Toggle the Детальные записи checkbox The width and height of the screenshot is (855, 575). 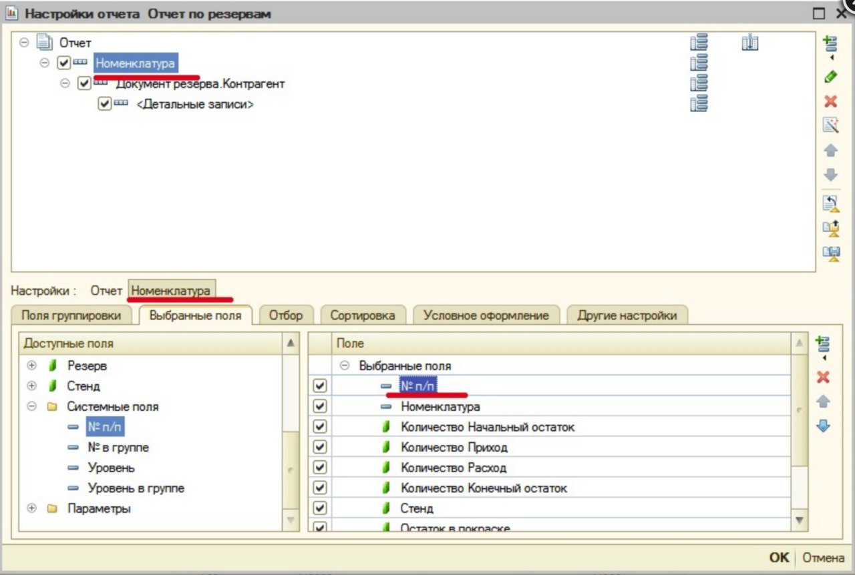pos(104,104)
